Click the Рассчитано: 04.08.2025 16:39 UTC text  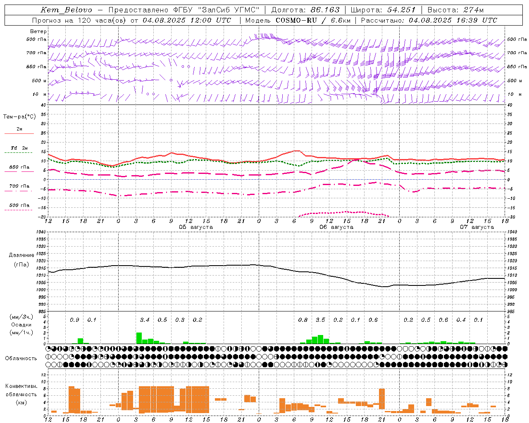[x=429, y=20]
